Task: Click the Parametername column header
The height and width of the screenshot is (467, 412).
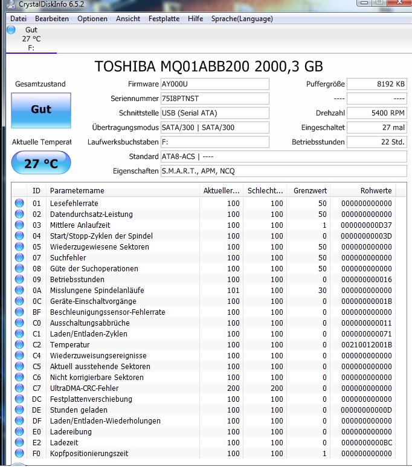Action: click(x=123, y=191)
